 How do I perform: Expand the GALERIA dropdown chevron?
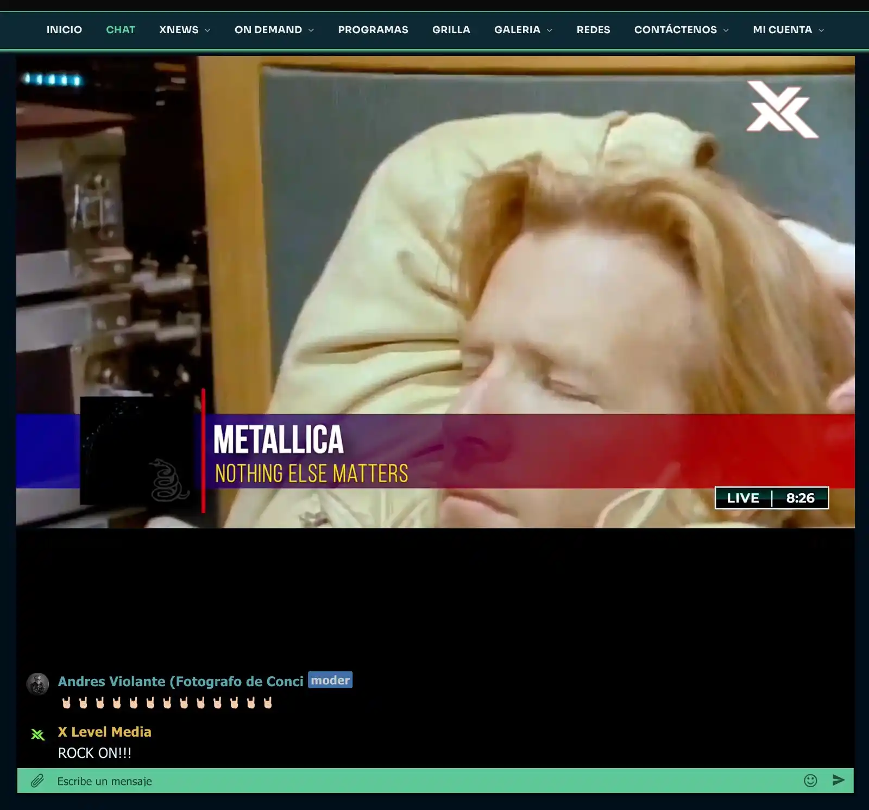[x=550, y=30]
